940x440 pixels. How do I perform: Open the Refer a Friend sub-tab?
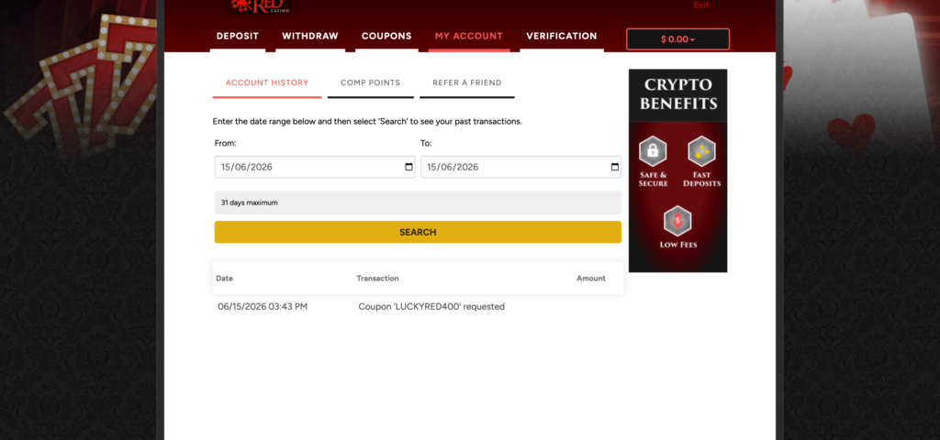click(x=467, y=83)
